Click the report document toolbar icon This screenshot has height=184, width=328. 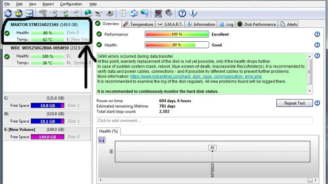(x=123, y=13)
